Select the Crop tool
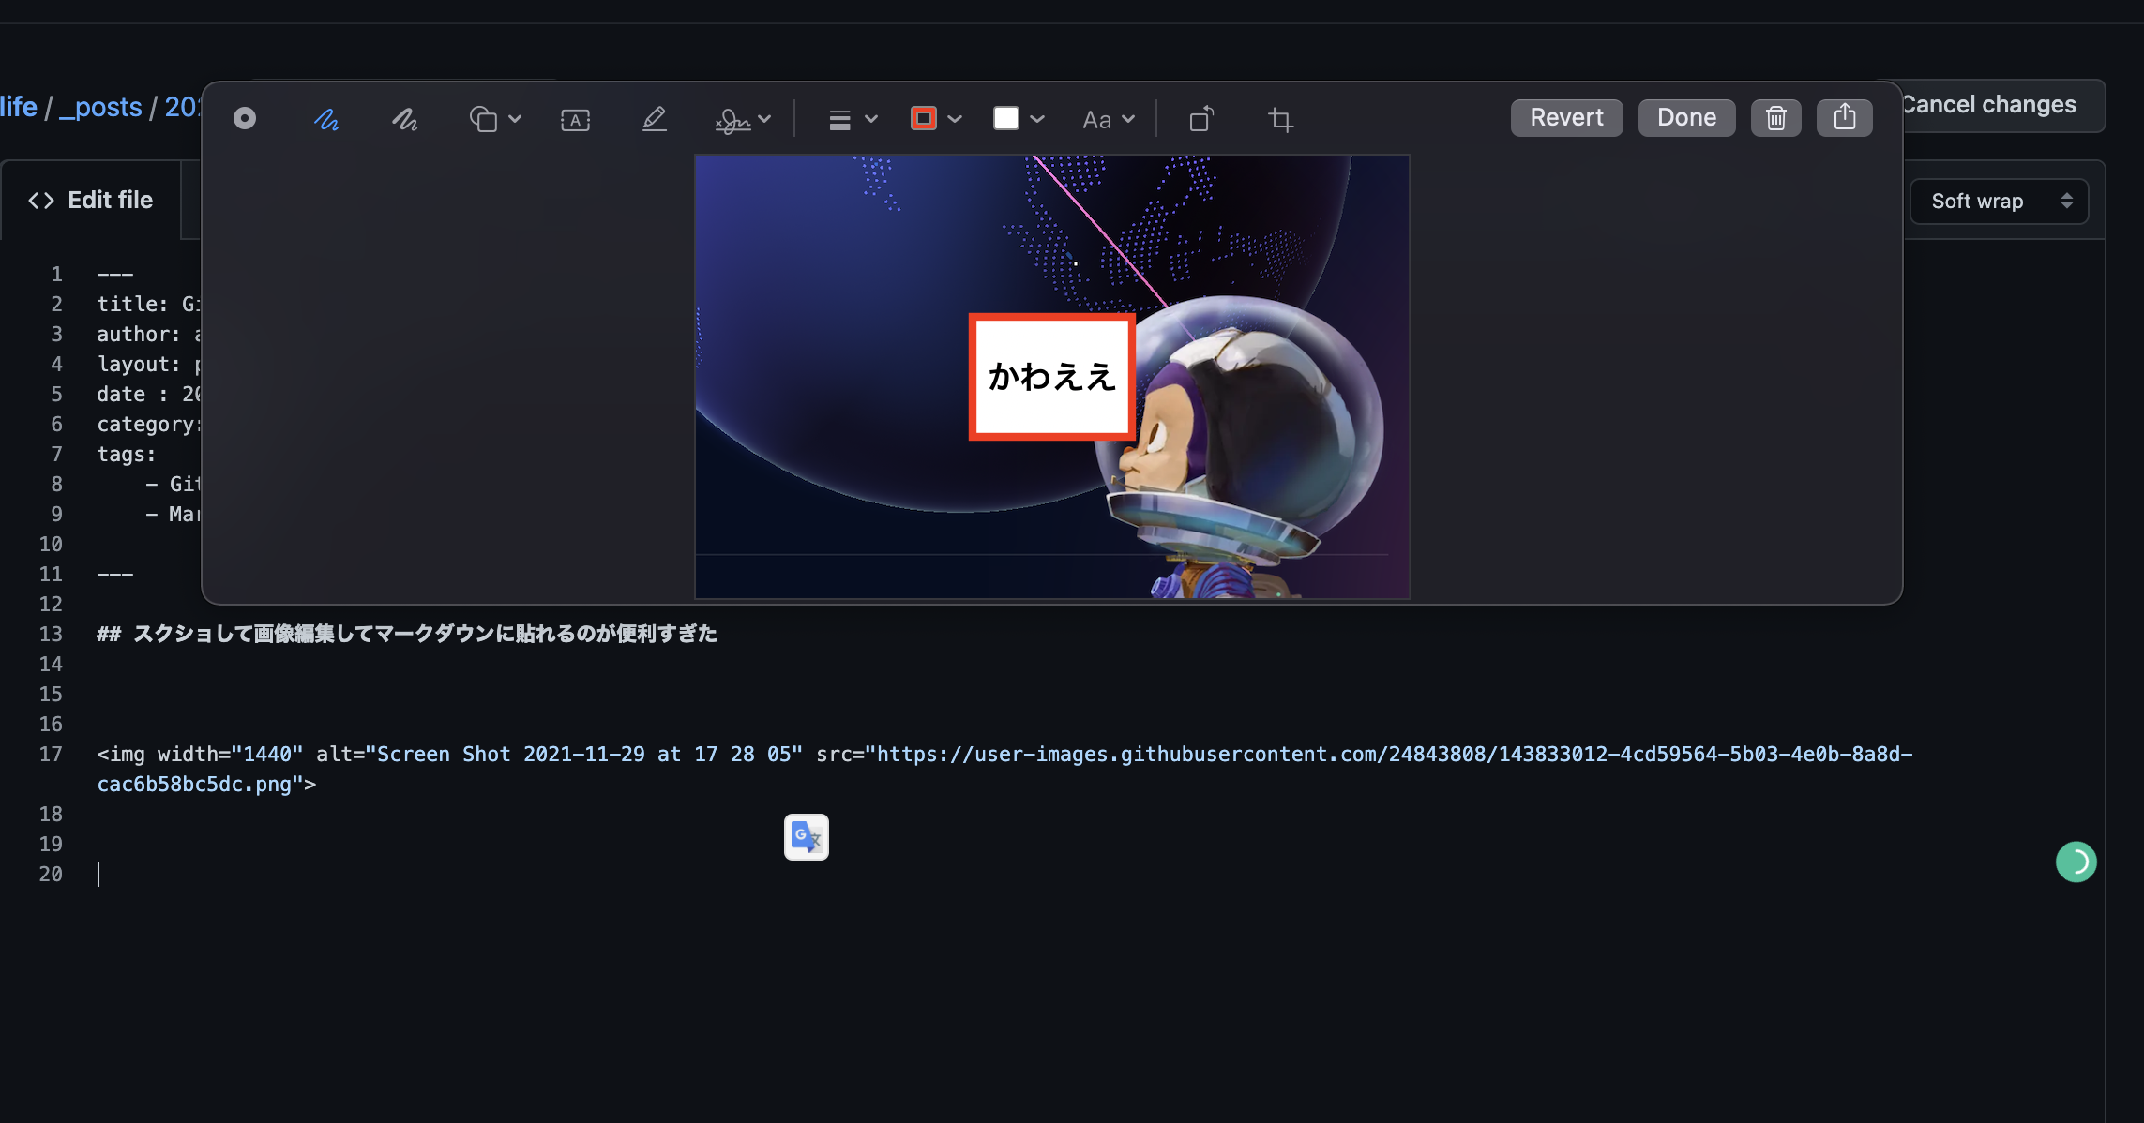 pyautogui.click(x=1280, y=119)
